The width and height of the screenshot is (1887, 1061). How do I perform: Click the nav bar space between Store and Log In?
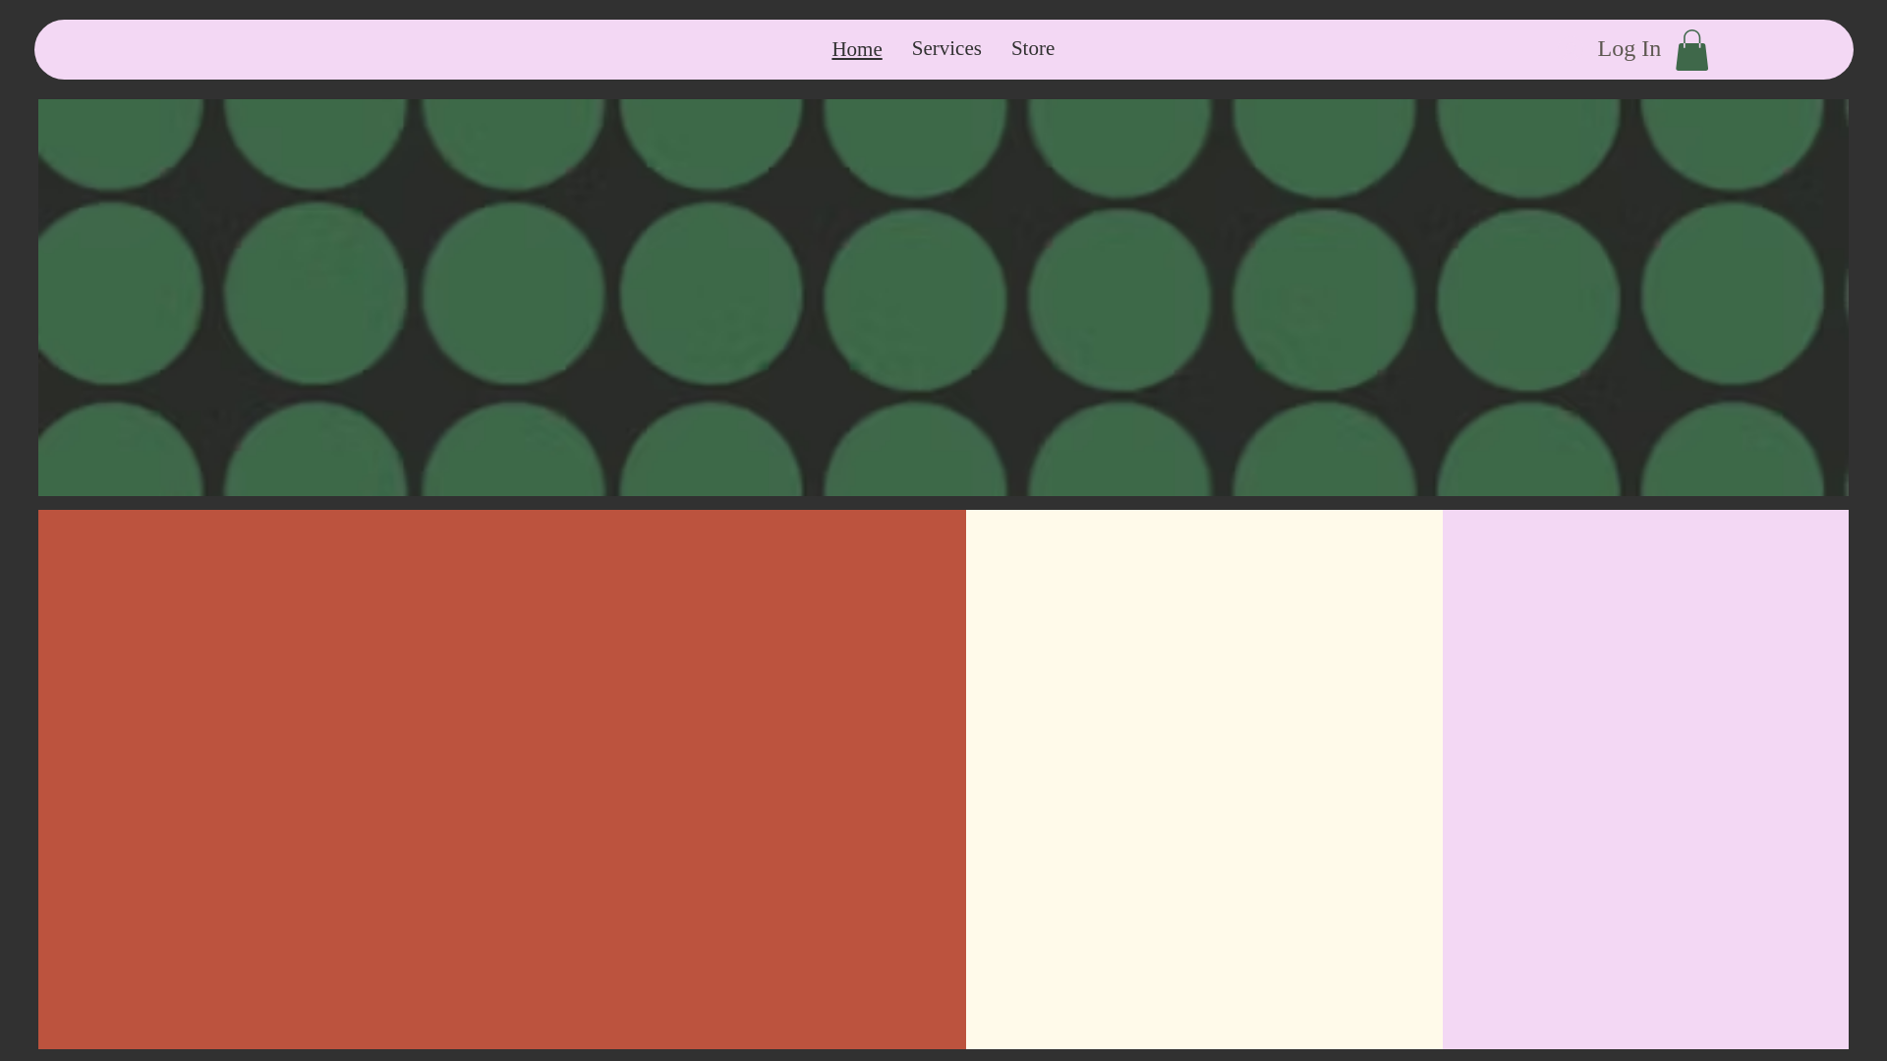(x=1327, y=49)
